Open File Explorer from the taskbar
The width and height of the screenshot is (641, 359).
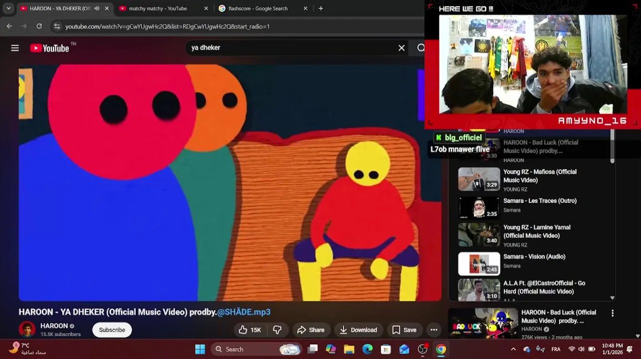[349, 349]
